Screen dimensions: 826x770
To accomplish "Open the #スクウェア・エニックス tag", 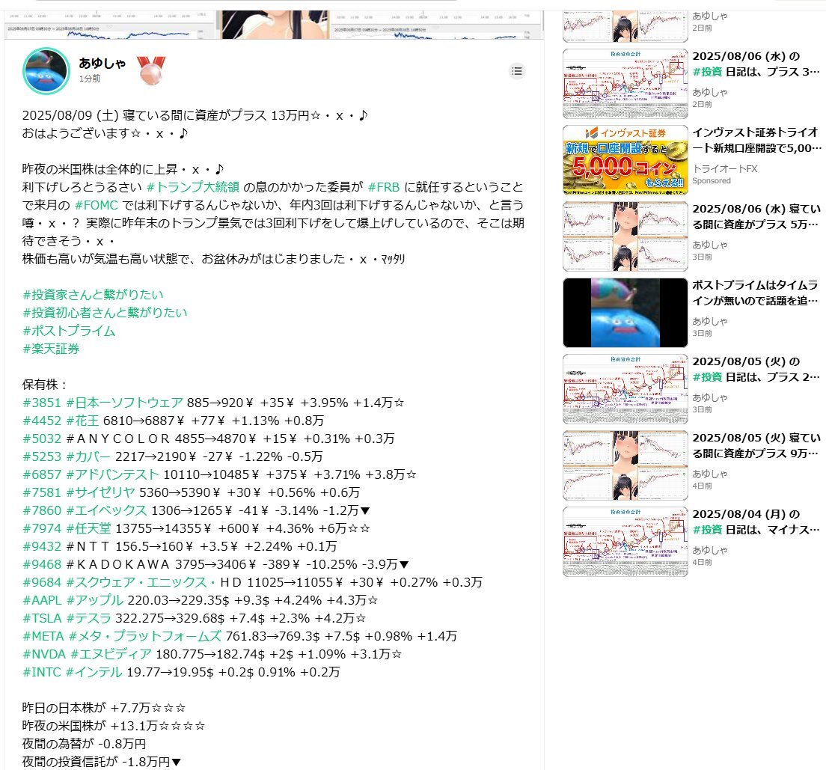I will point(141,582).
